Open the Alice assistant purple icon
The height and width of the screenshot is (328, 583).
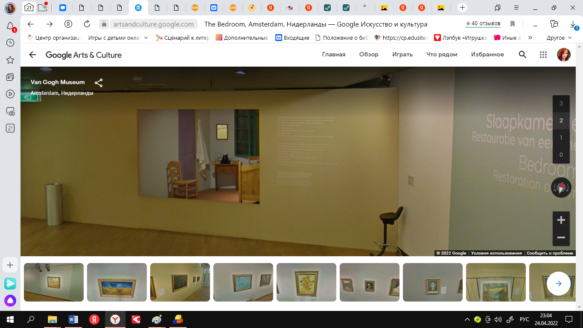coord(10,301)
